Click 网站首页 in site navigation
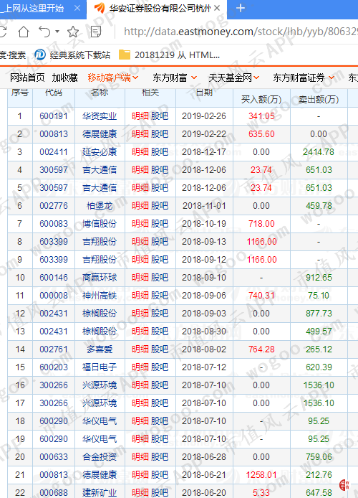 27,77
